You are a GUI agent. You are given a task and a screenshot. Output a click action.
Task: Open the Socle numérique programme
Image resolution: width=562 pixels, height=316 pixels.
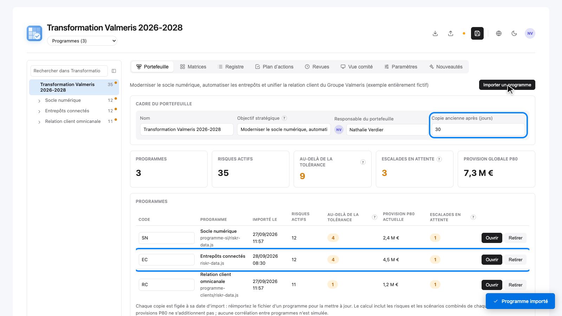(492, 238)
